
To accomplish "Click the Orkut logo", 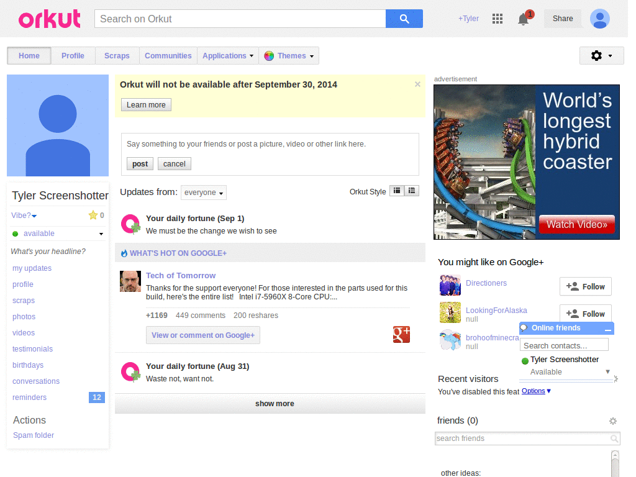I will coord(50,19).
